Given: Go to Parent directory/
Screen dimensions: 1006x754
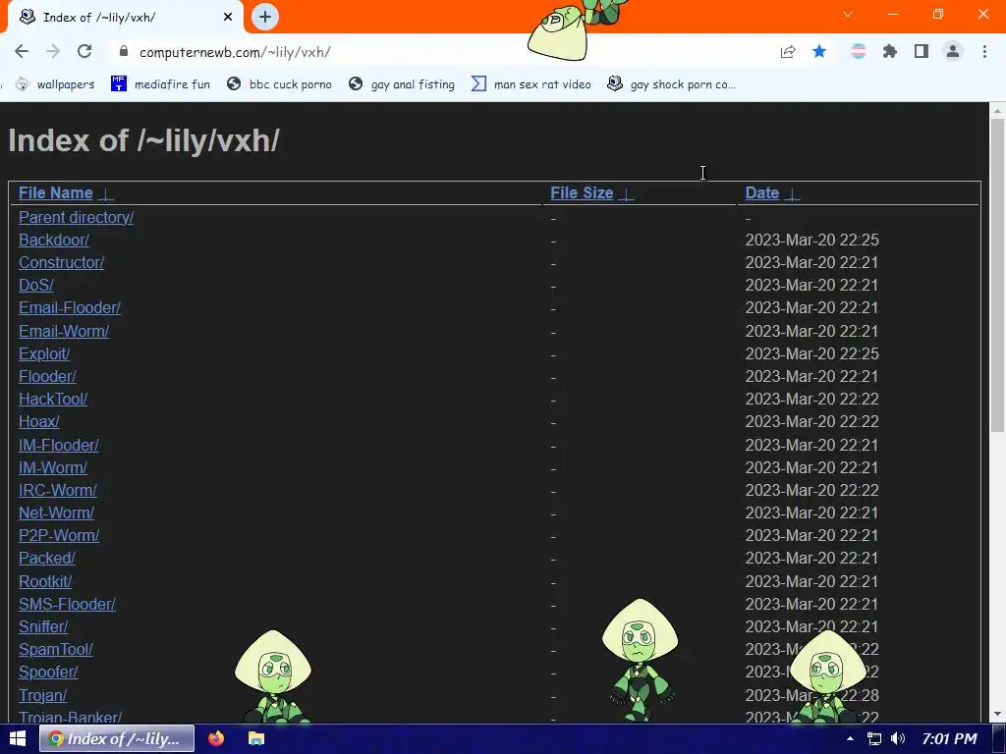Looking at the screenshot, I should click(x=76, y=217).
